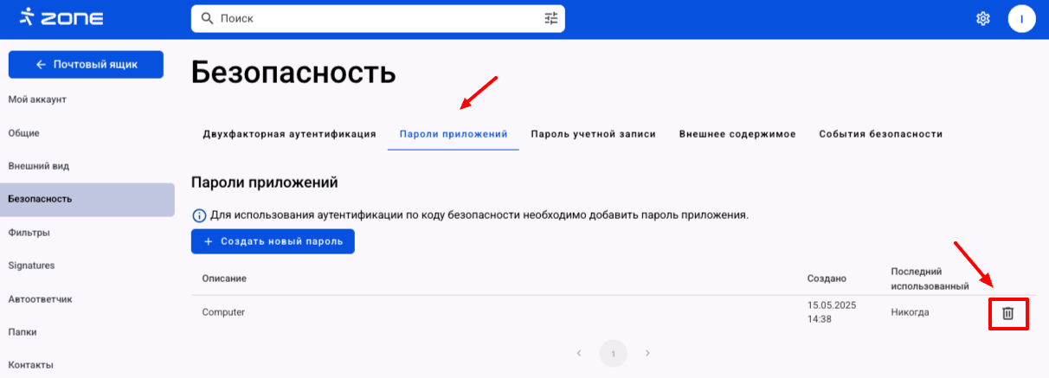Return to Почтовый ящик
Viewport: 1049px width, 378px height.
click(85, 65)
